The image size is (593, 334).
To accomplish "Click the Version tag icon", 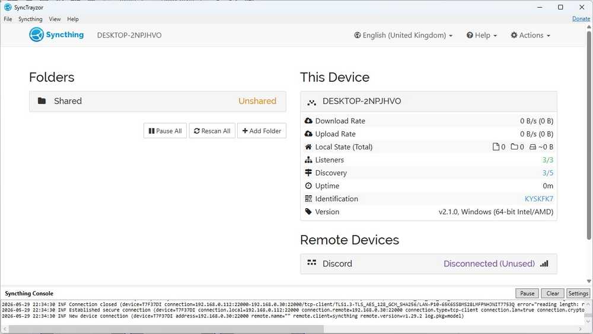I will click(x=308, y=211).
